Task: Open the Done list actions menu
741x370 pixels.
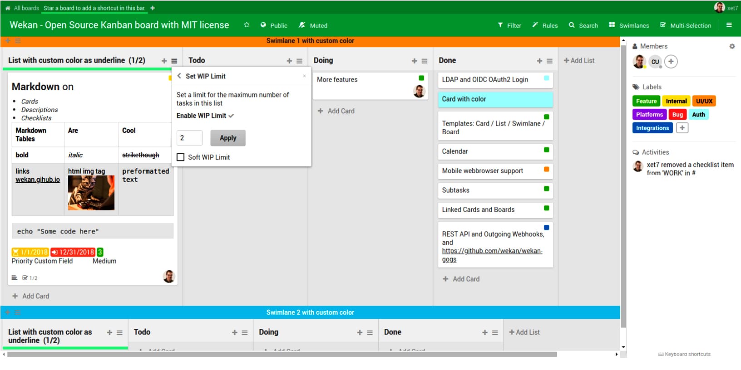Action: (549, 61)
